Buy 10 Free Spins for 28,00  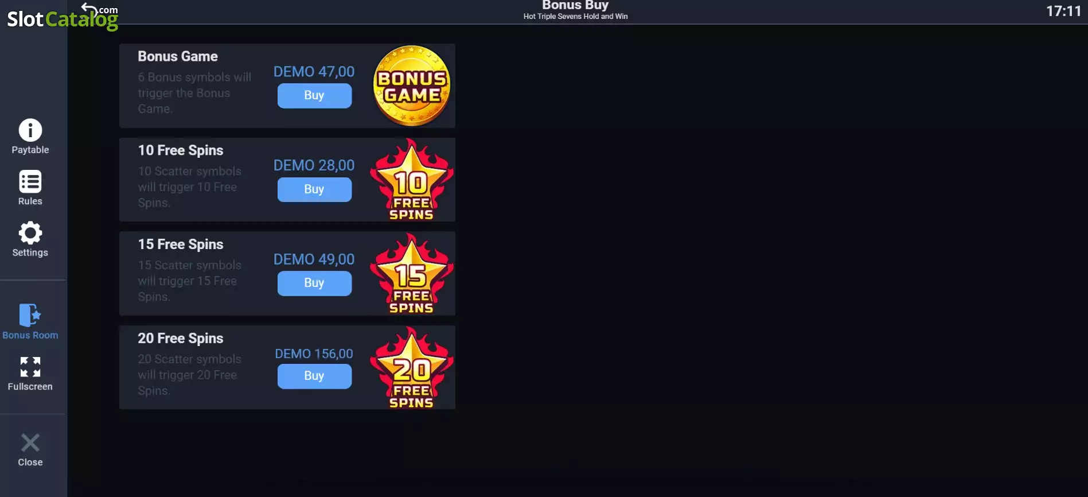click(314, 189)
